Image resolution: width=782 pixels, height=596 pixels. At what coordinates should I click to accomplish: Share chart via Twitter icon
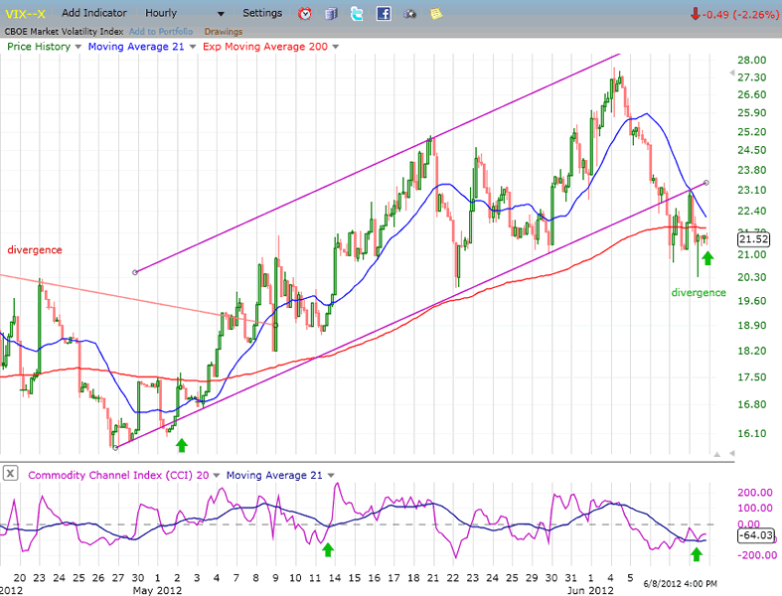358,14
